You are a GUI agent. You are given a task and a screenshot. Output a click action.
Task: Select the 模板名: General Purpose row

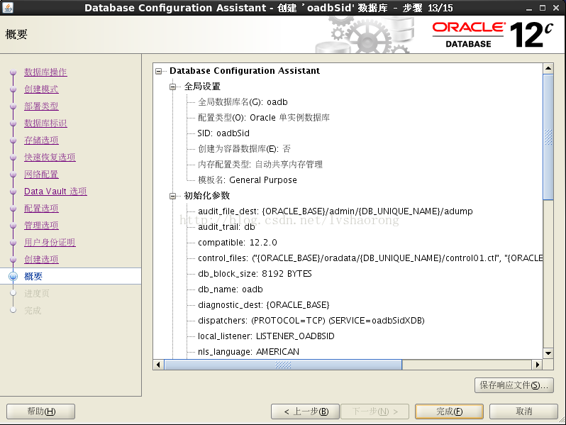[248, 180]
